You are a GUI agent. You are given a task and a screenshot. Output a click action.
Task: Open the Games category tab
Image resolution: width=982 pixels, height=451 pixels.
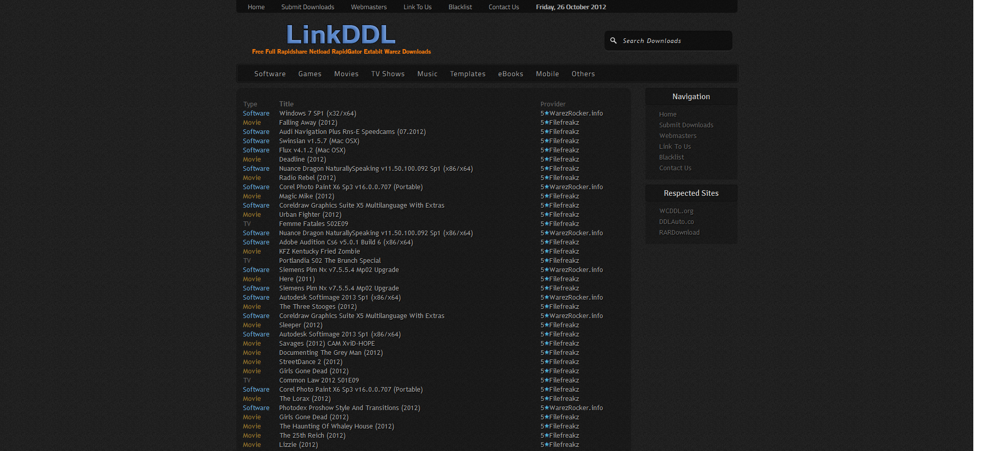click(x=309, y=74)
